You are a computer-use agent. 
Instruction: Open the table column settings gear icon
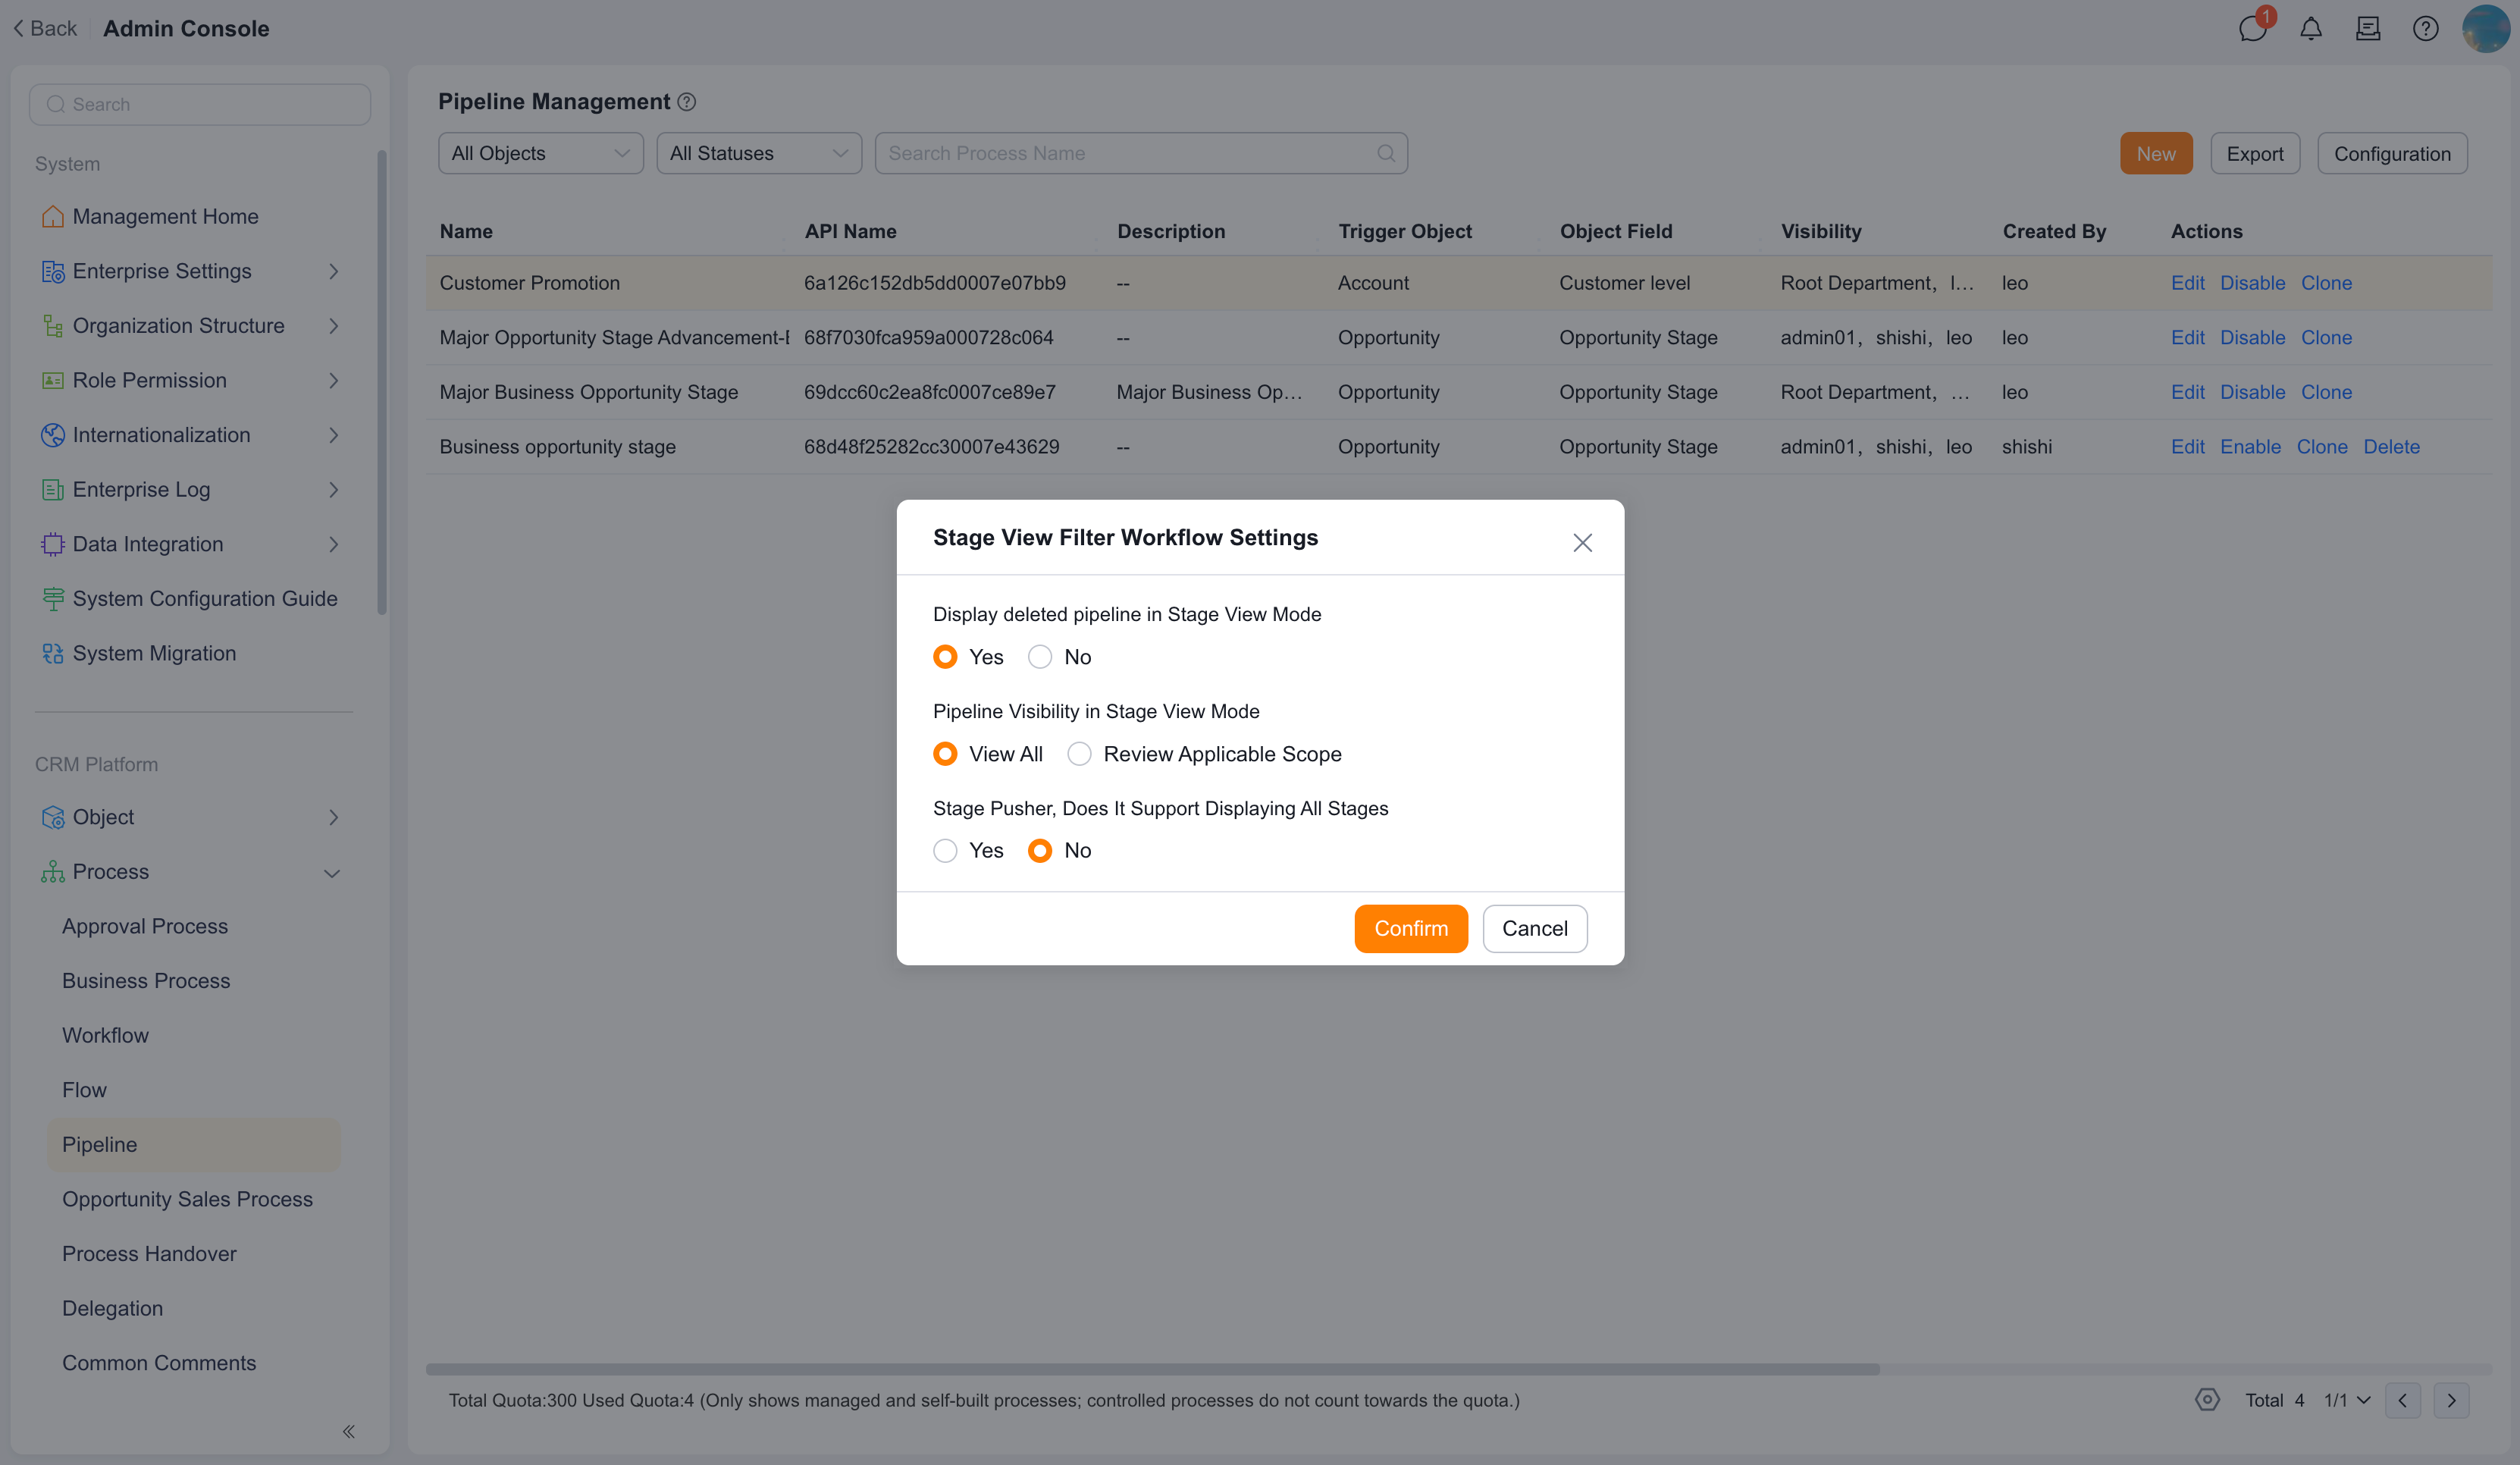pos(2208,1399)
